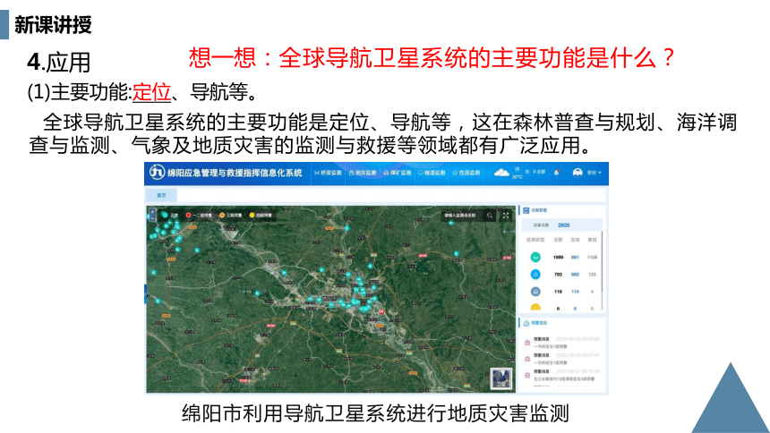Click the satellite minimap thumbnail
This screenshot has height=433, width=770.
(x=501, y=378)
